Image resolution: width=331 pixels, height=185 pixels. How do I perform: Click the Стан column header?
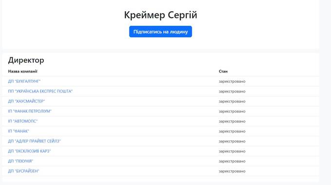click(x=223, y=72)
